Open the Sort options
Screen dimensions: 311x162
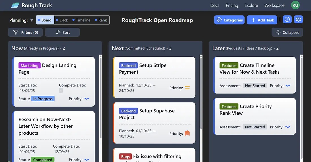(62, 32)
